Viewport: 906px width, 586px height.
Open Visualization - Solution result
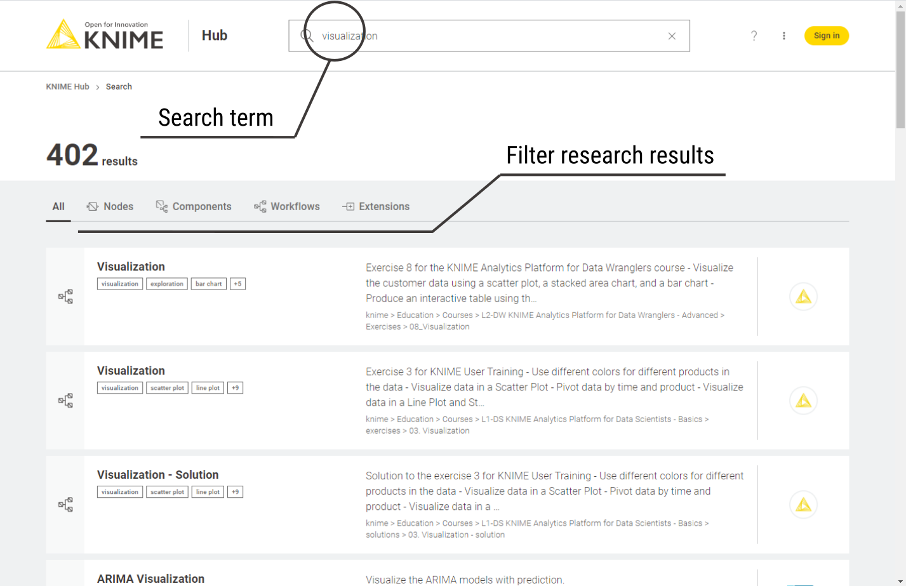point(157,475)
